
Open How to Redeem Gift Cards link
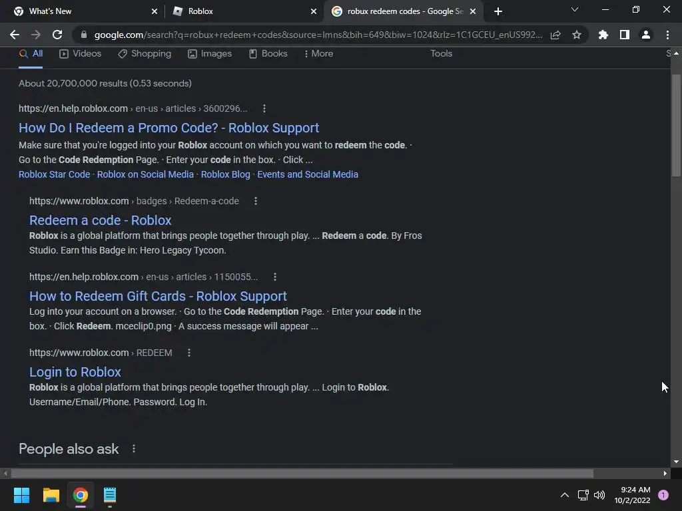tap(158, 296)
